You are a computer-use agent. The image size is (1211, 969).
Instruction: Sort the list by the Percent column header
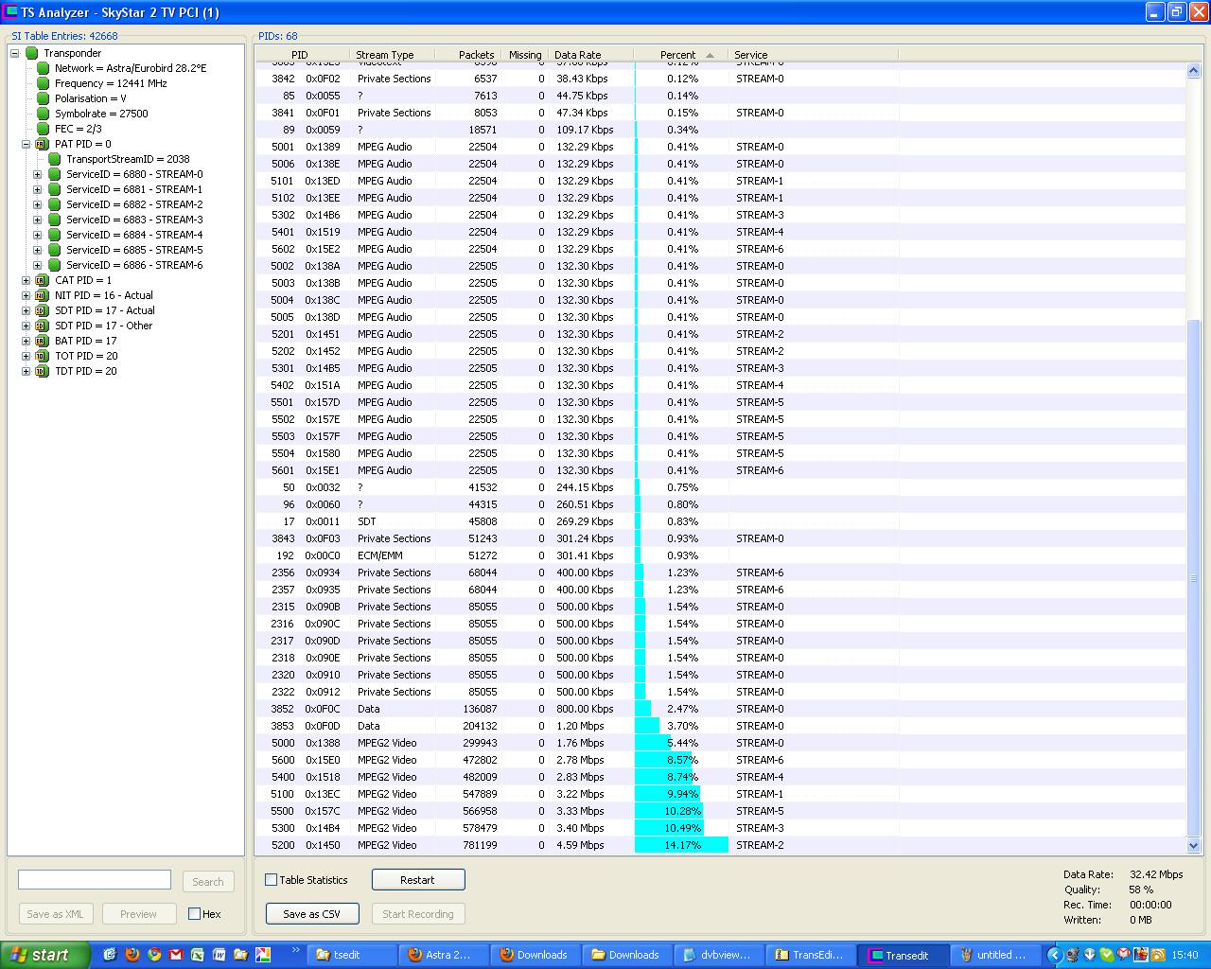(677, 55)
